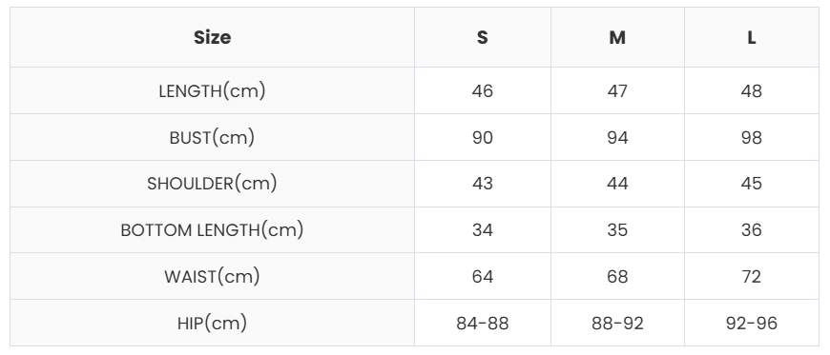The width and height of the screenshot is (830, 355).
Task: Select the L size column header
Action: coord(752,37)
